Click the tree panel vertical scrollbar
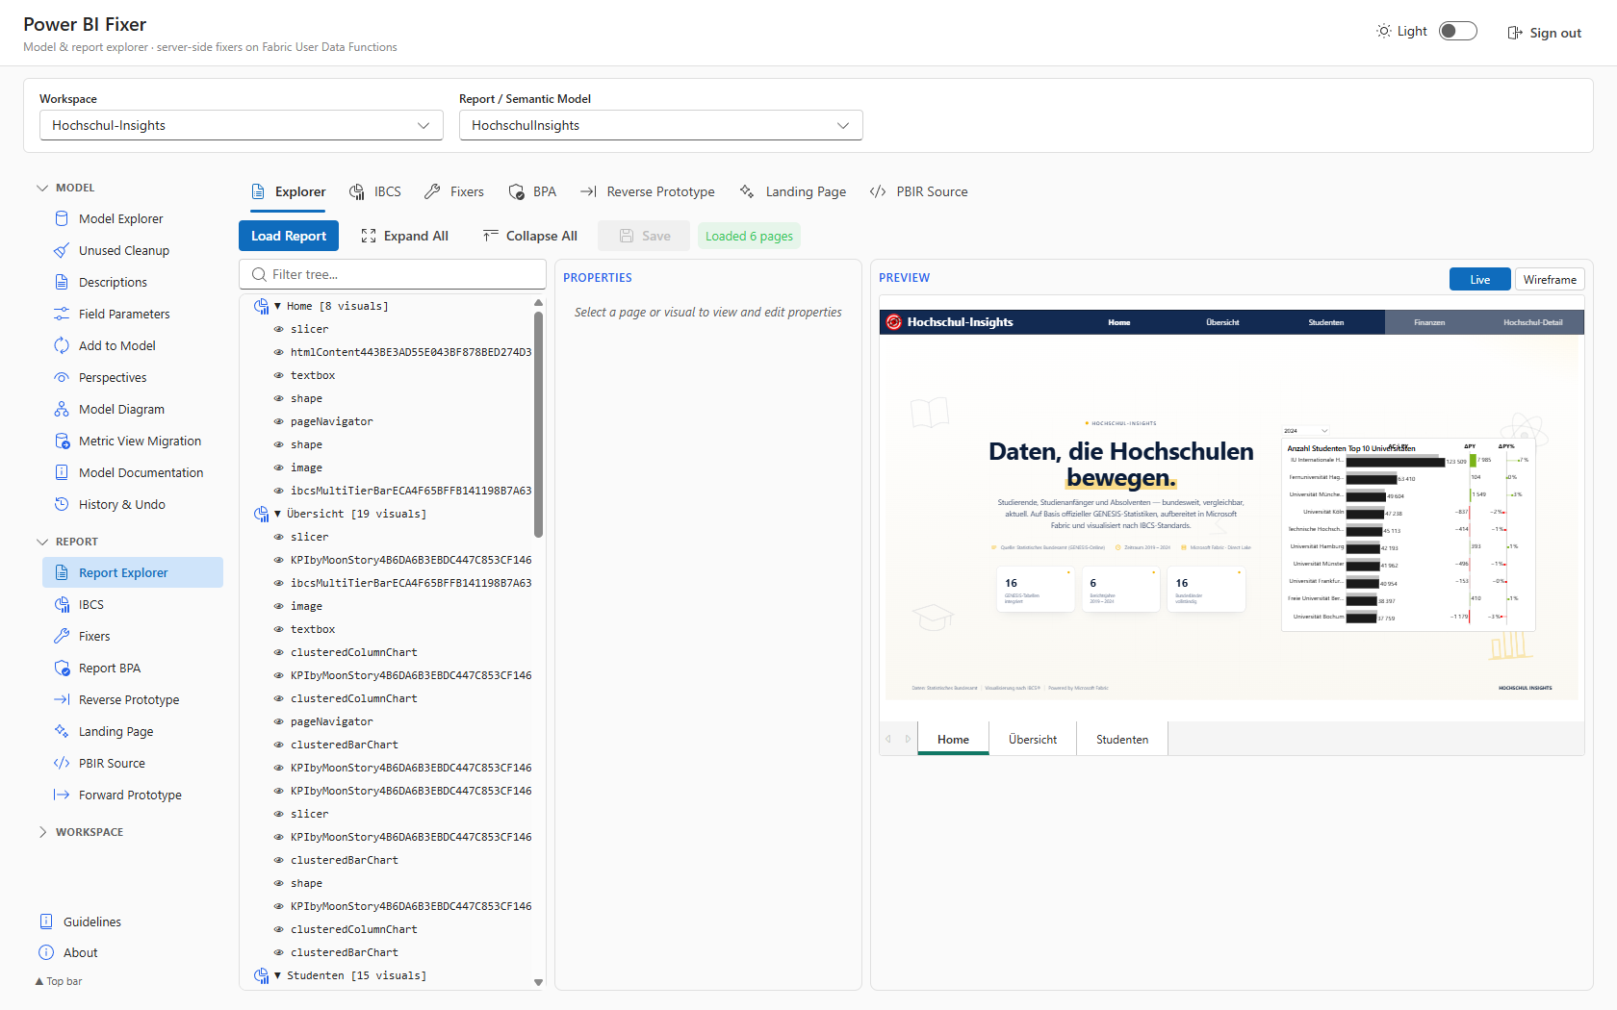The width and height of the screenshot is (1617, 1010). 538,423
